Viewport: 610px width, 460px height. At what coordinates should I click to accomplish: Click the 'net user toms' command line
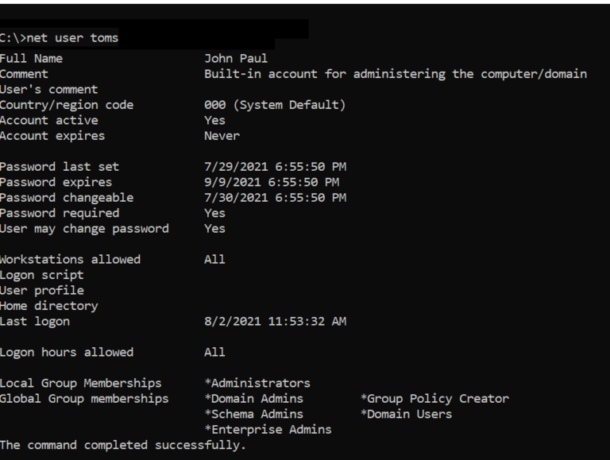[x=59, y=38]
